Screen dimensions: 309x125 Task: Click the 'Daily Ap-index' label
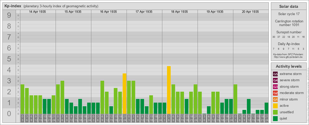click(x=289, y=44)
